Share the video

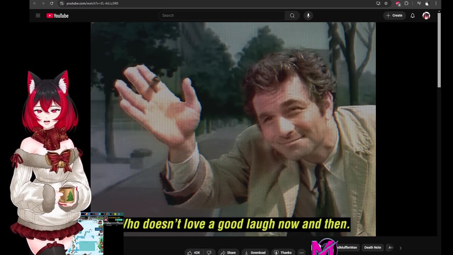[228, 253]
